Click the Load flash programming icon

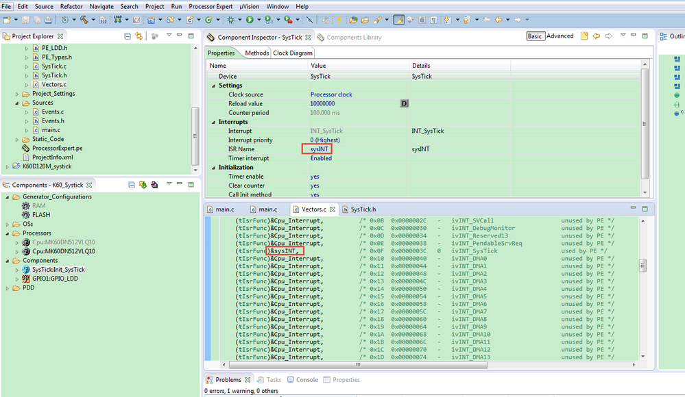tap(117, 20)
